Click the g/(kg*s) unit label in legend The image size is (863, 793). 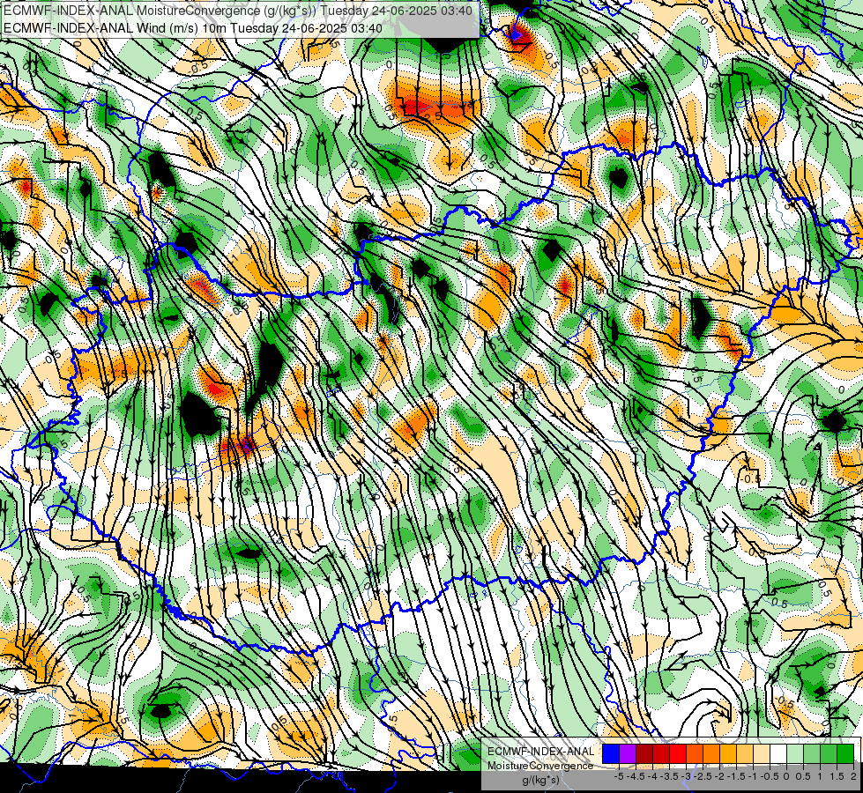pos(541,781)
